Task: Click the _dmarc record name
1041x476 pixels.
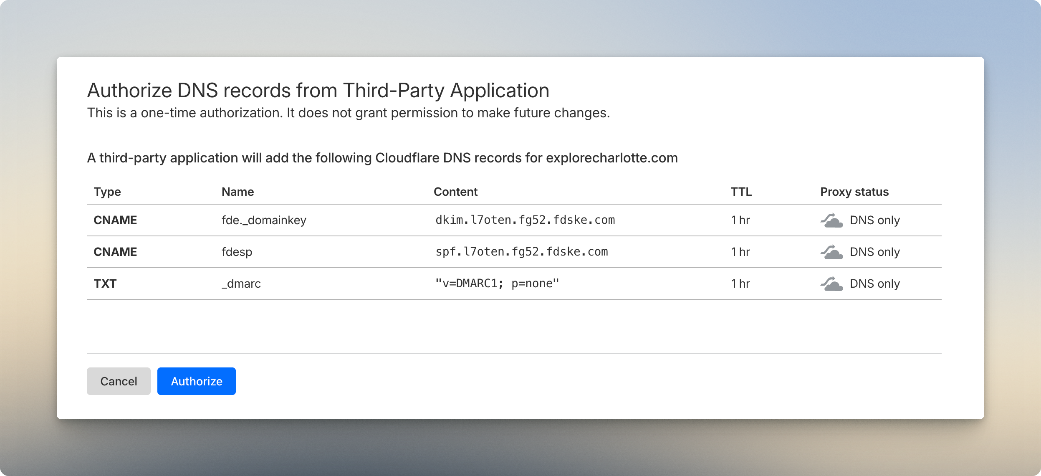Action: tap(241, 284)
